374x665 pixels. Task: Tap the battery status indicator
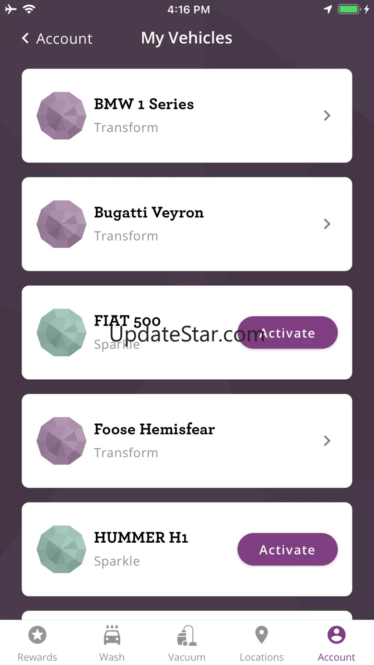pos(349,10)
